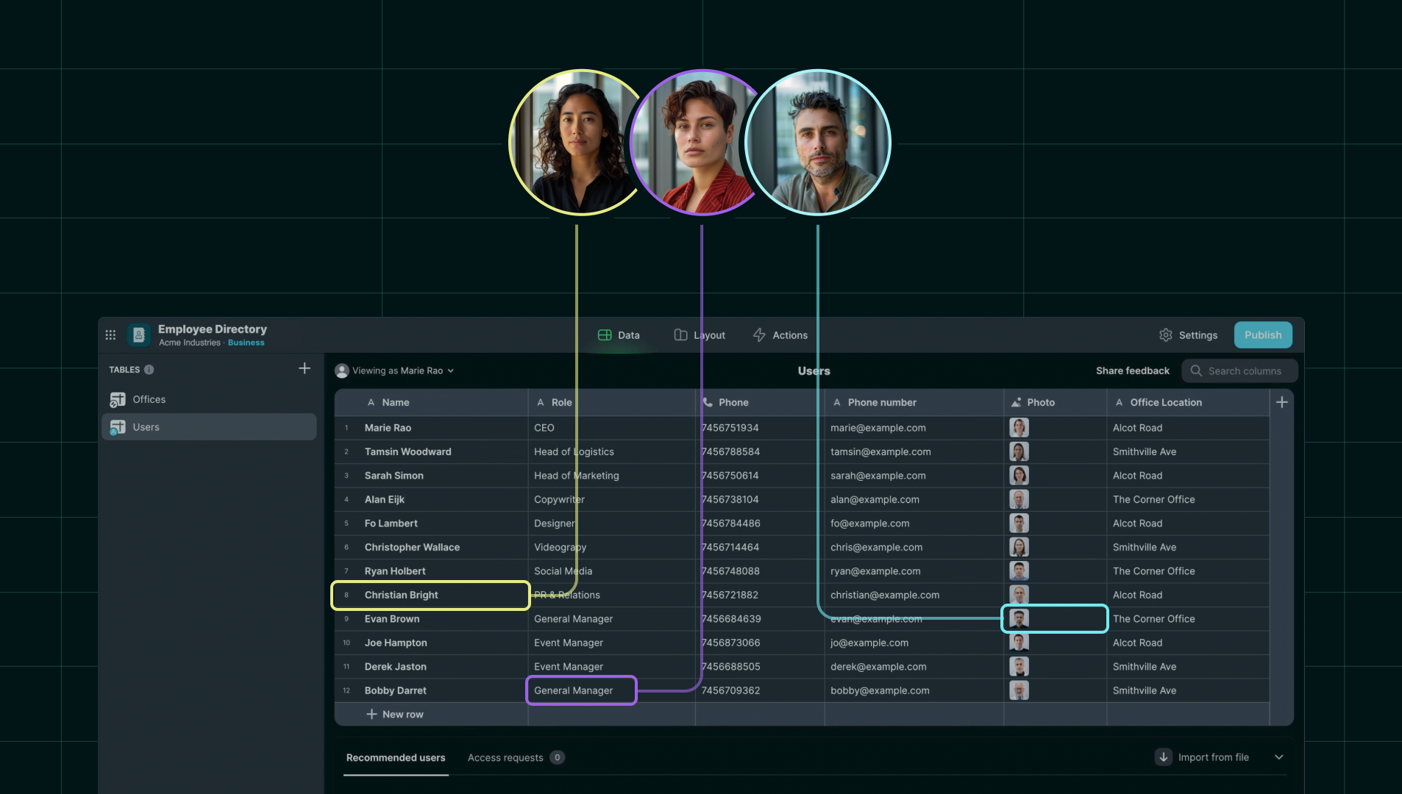Screen dimensions: 1402x794
Task: Click the Viewing as user avatar icon
Action: (x=342, y=371)
